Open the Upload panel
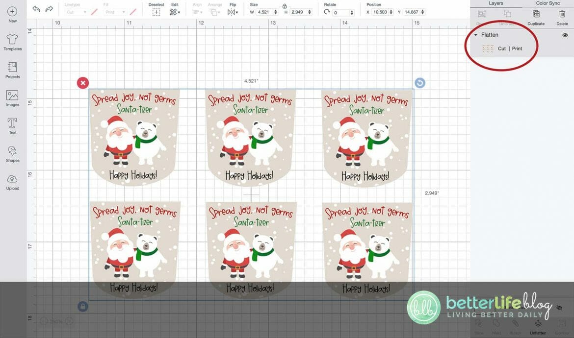 [x=12, y=181]
